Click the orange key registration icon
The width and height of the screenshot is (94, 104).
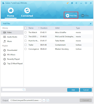[x=68, y=3]
